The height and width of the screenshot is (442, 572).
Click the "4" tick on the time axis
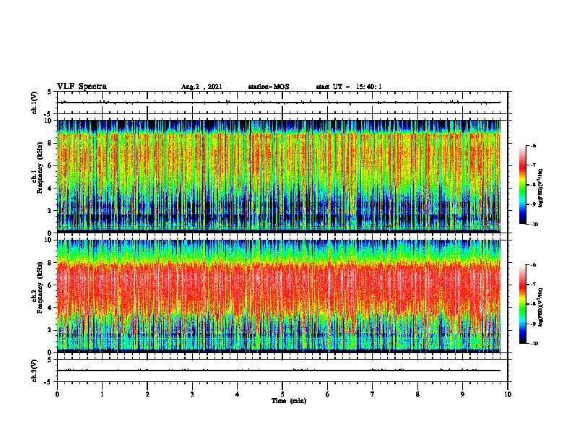[238, 394]
